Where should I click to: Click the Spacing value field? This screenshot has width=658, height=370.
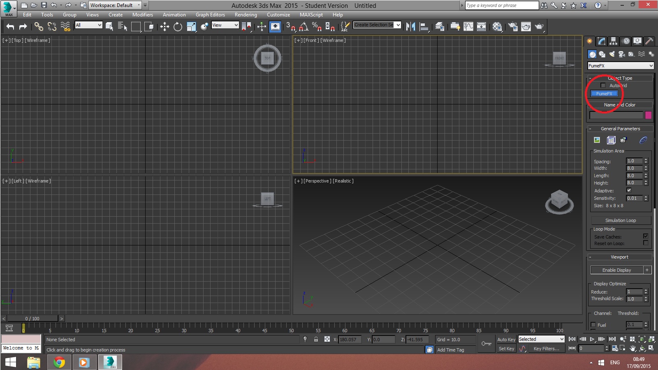634,161
